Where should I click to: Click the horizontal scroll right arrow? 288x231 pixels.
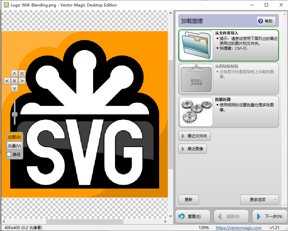pos(165,221)
